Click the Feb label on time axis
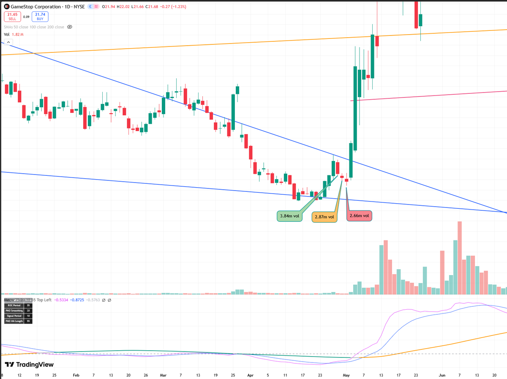The image size is (507, 379). pos(76,375)
